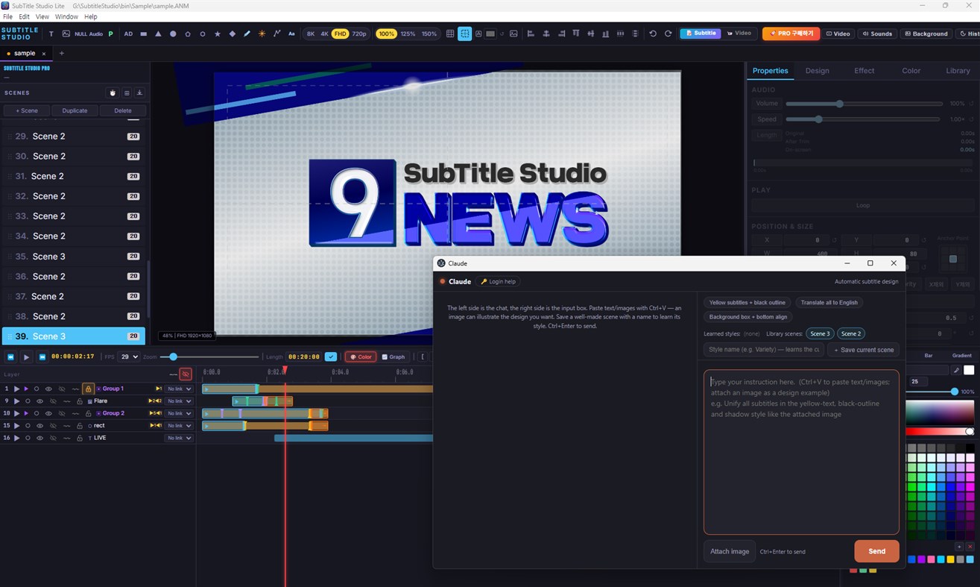Open the View menu

click(x=42, y=16)
